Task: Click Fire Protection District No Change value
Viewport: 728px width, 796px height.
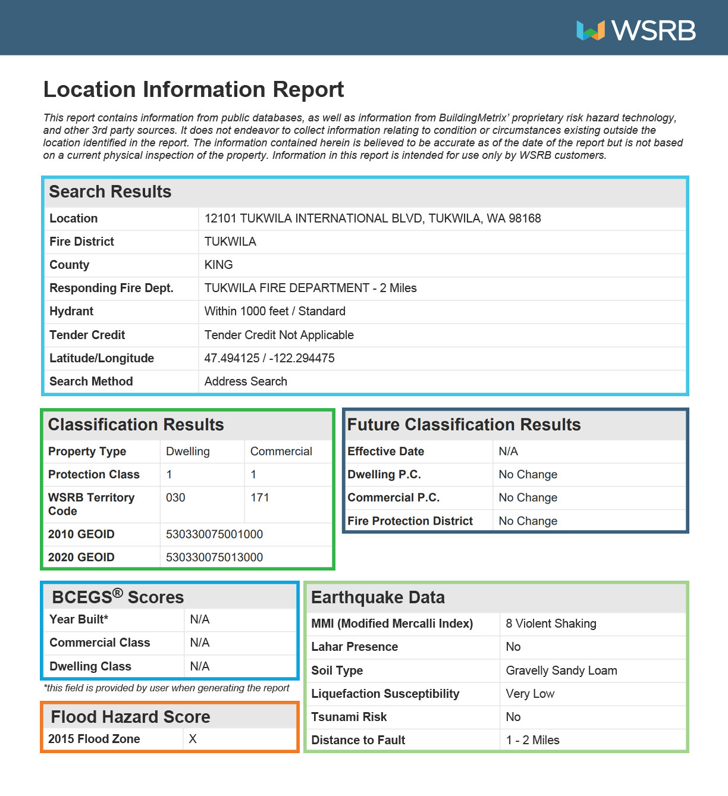Action: (528, 521)
